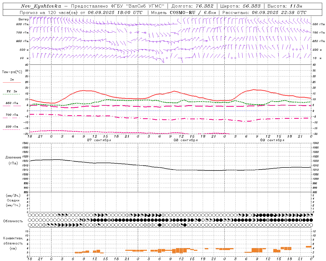Click the Тем-ра(°C) temperature panel label
This screenshot has height=261, width=326.
[x=12, y=72]
